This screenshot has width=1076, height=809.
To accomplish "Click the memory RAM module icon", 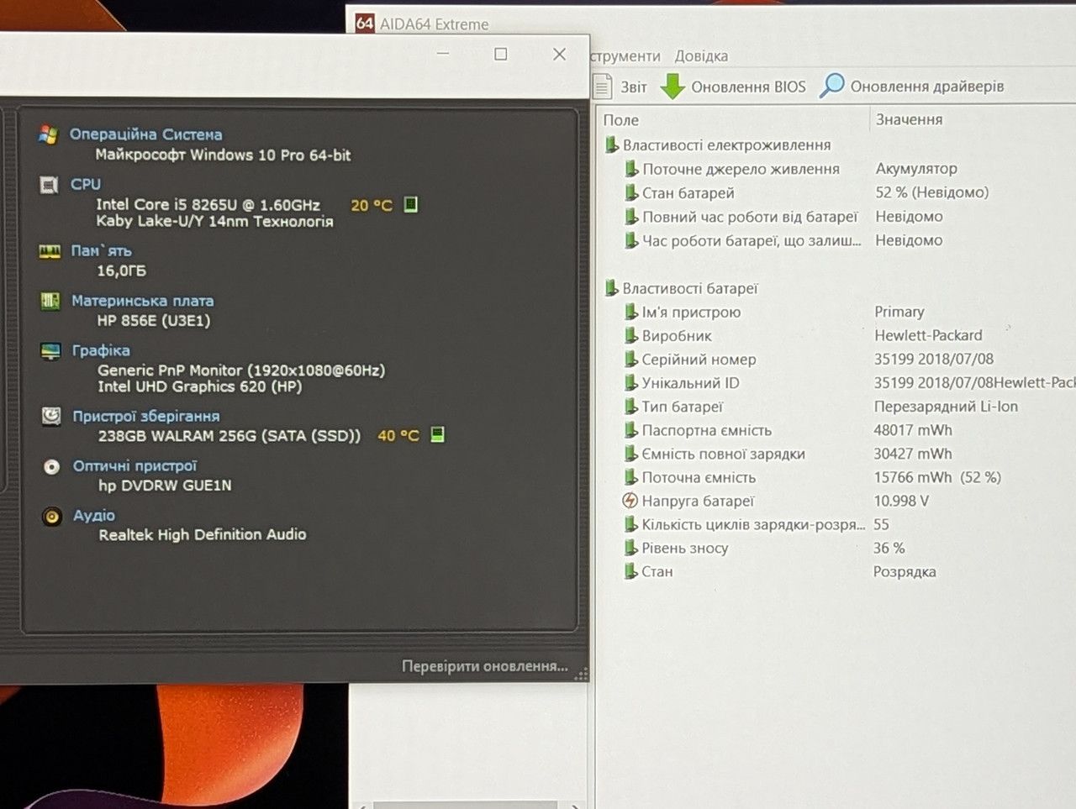I will pos(50,251).
